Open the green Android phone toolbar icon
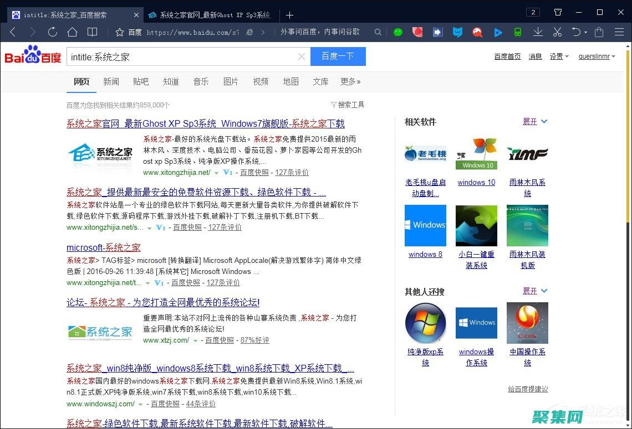 (x=517, y=32)
